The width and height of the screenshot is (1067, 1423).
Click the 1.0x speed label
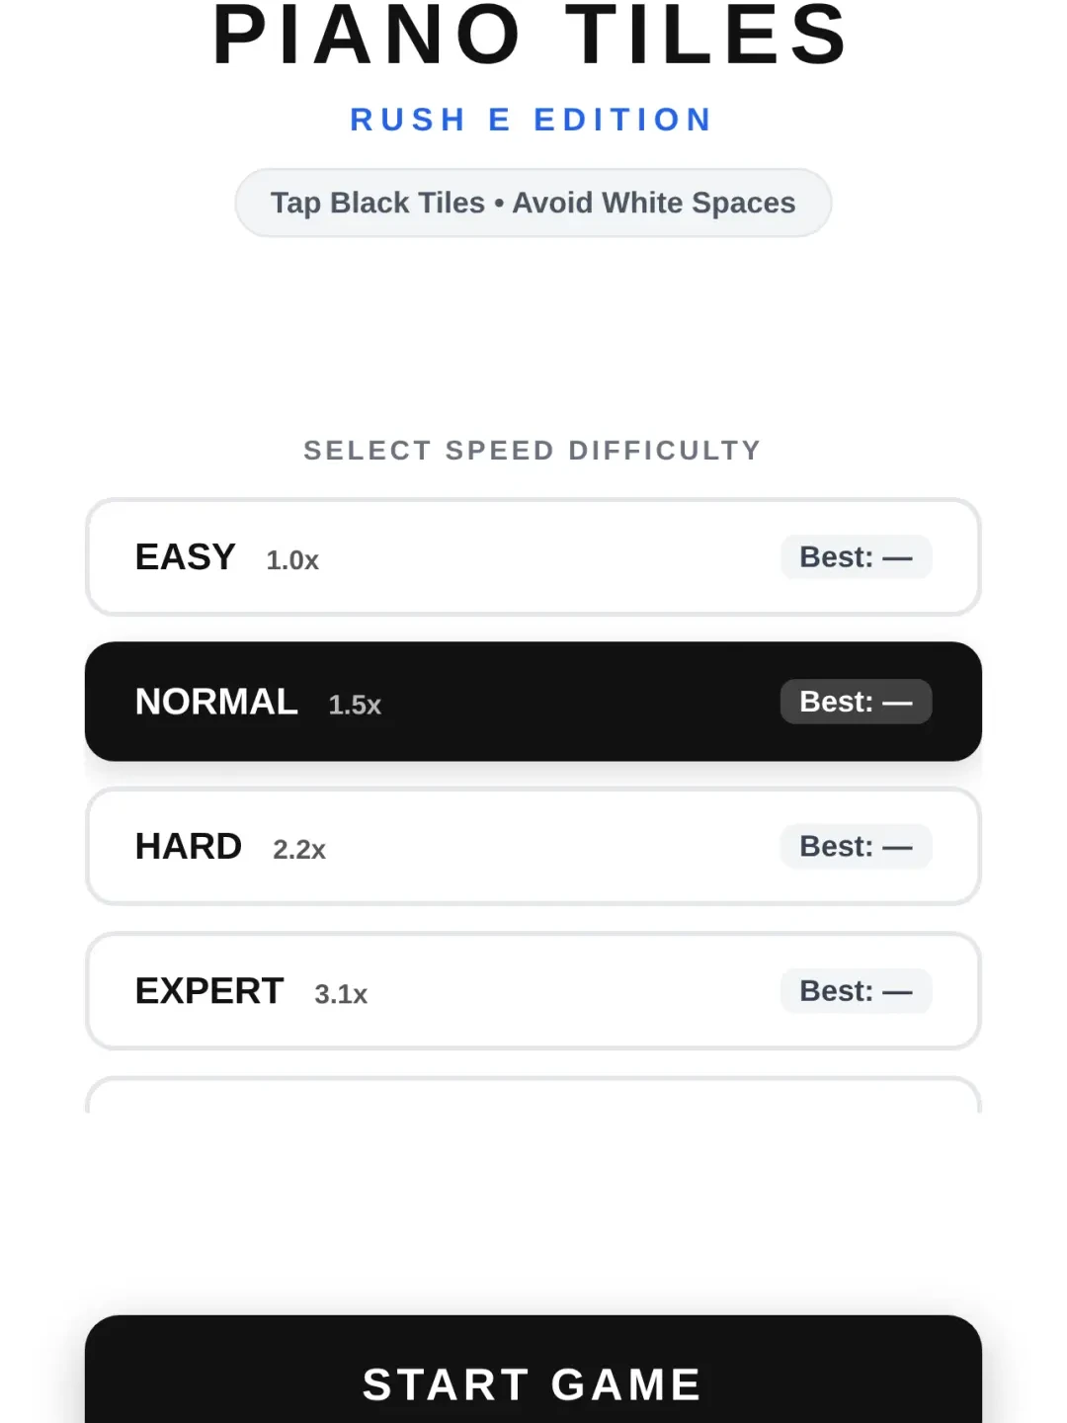tap(292, 560)
